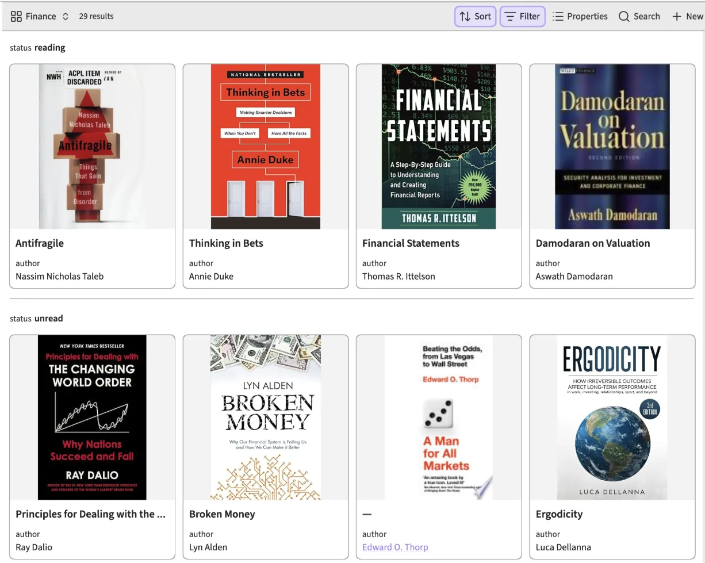
Task: Click the Antifragile card title
Action: click(x=40, y=243)
